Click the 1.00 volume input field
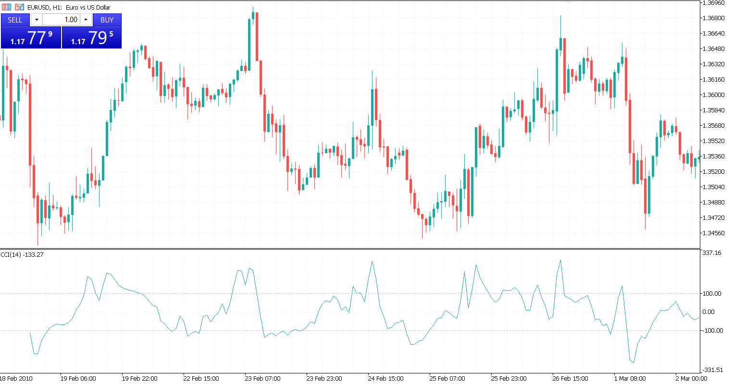This screenshot has height=384, width=733. coord(61,20)
